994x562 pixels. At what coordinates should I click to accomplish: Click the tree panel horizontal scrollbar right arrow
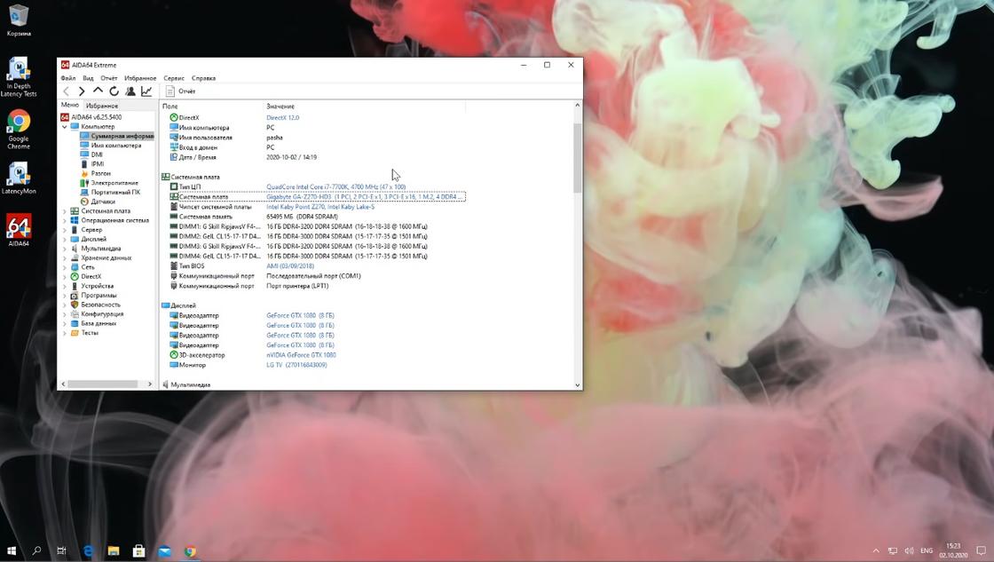click(150, 384)
